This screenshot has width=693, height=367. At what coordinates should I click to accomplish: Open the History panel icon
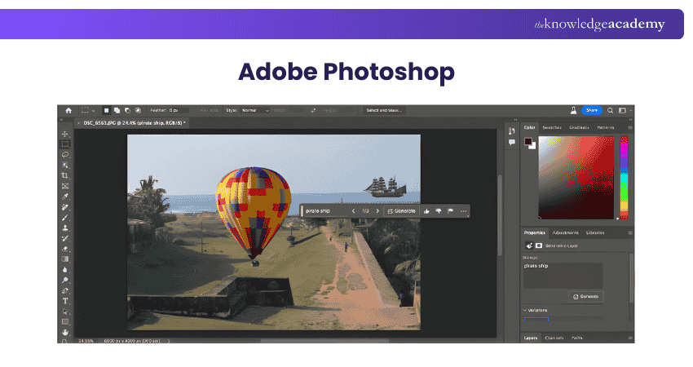coord(512,130)
